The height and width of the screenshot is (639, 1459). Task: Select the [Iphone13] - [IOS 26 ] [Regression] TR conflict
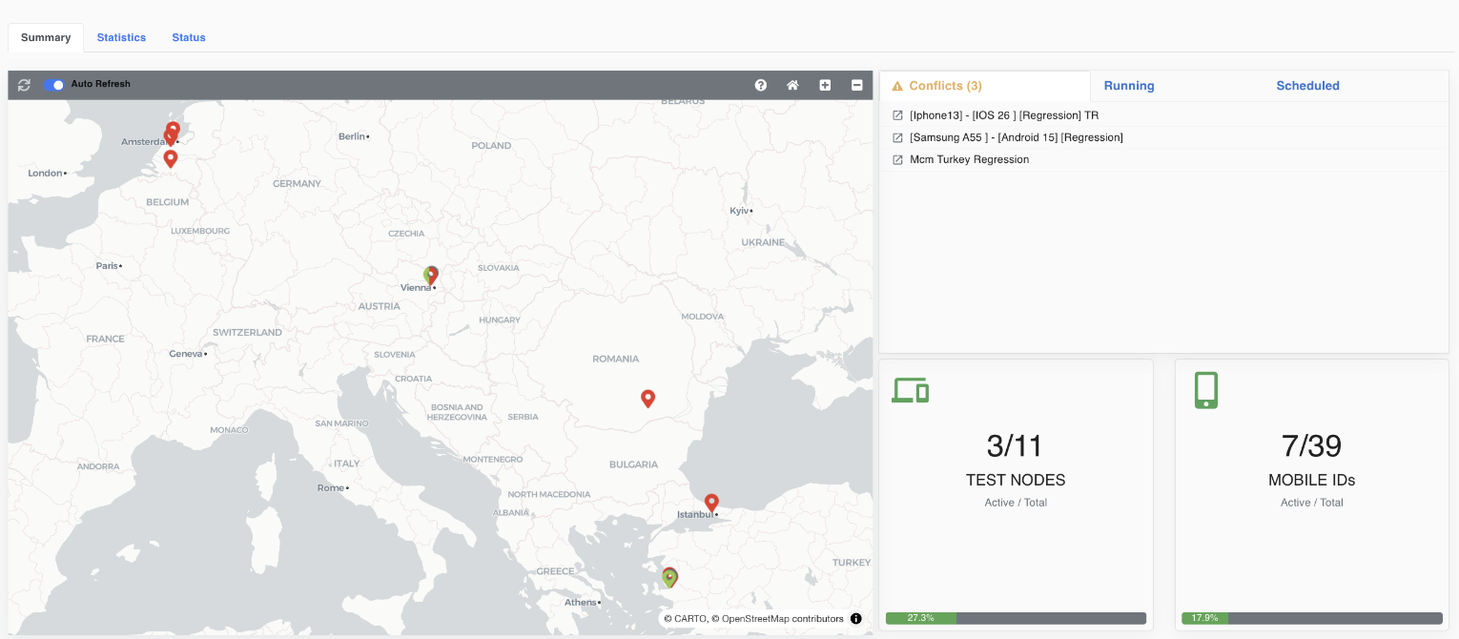tap(1004, 115)
